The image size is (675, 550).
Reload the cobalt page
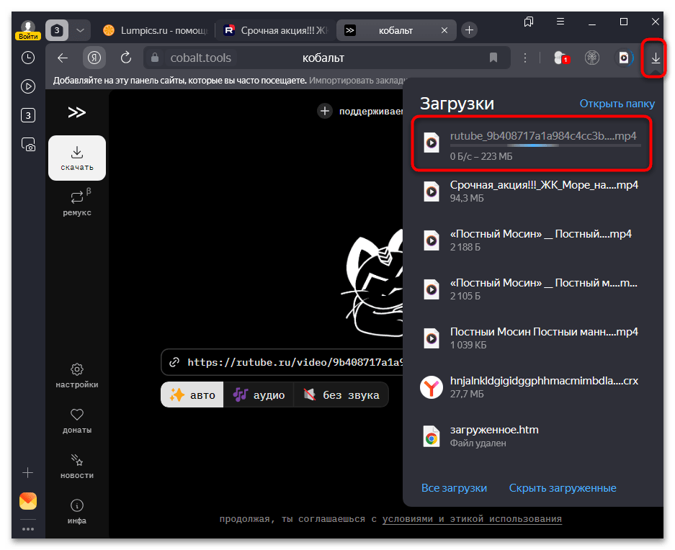pos(125,58)
